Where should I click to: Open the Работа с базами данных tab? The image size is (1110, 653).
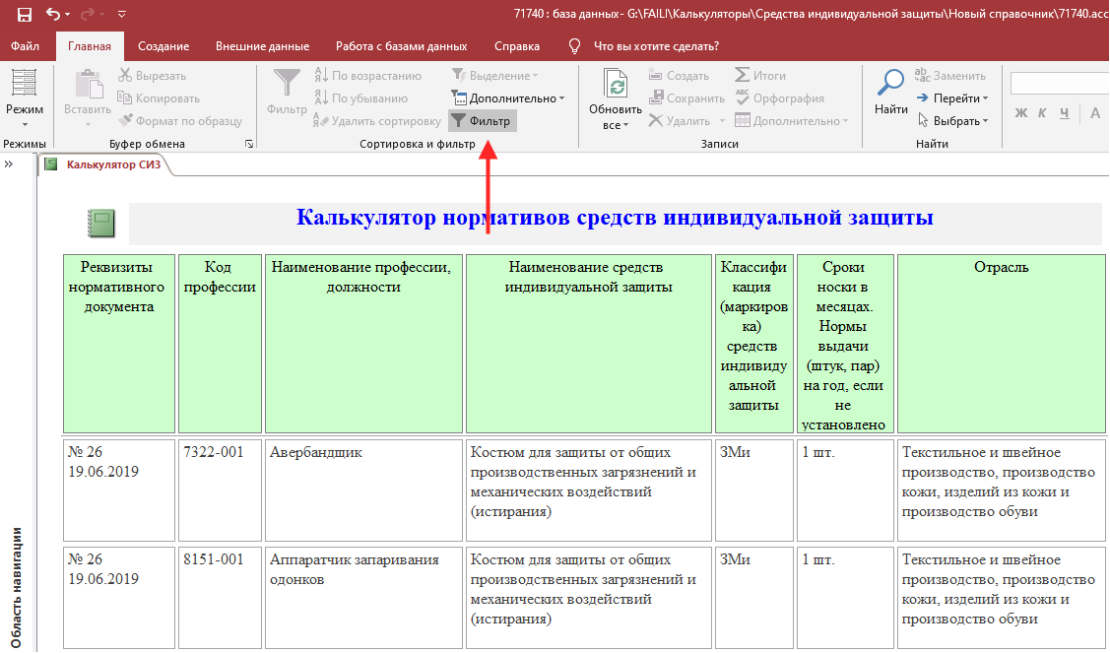402,46
